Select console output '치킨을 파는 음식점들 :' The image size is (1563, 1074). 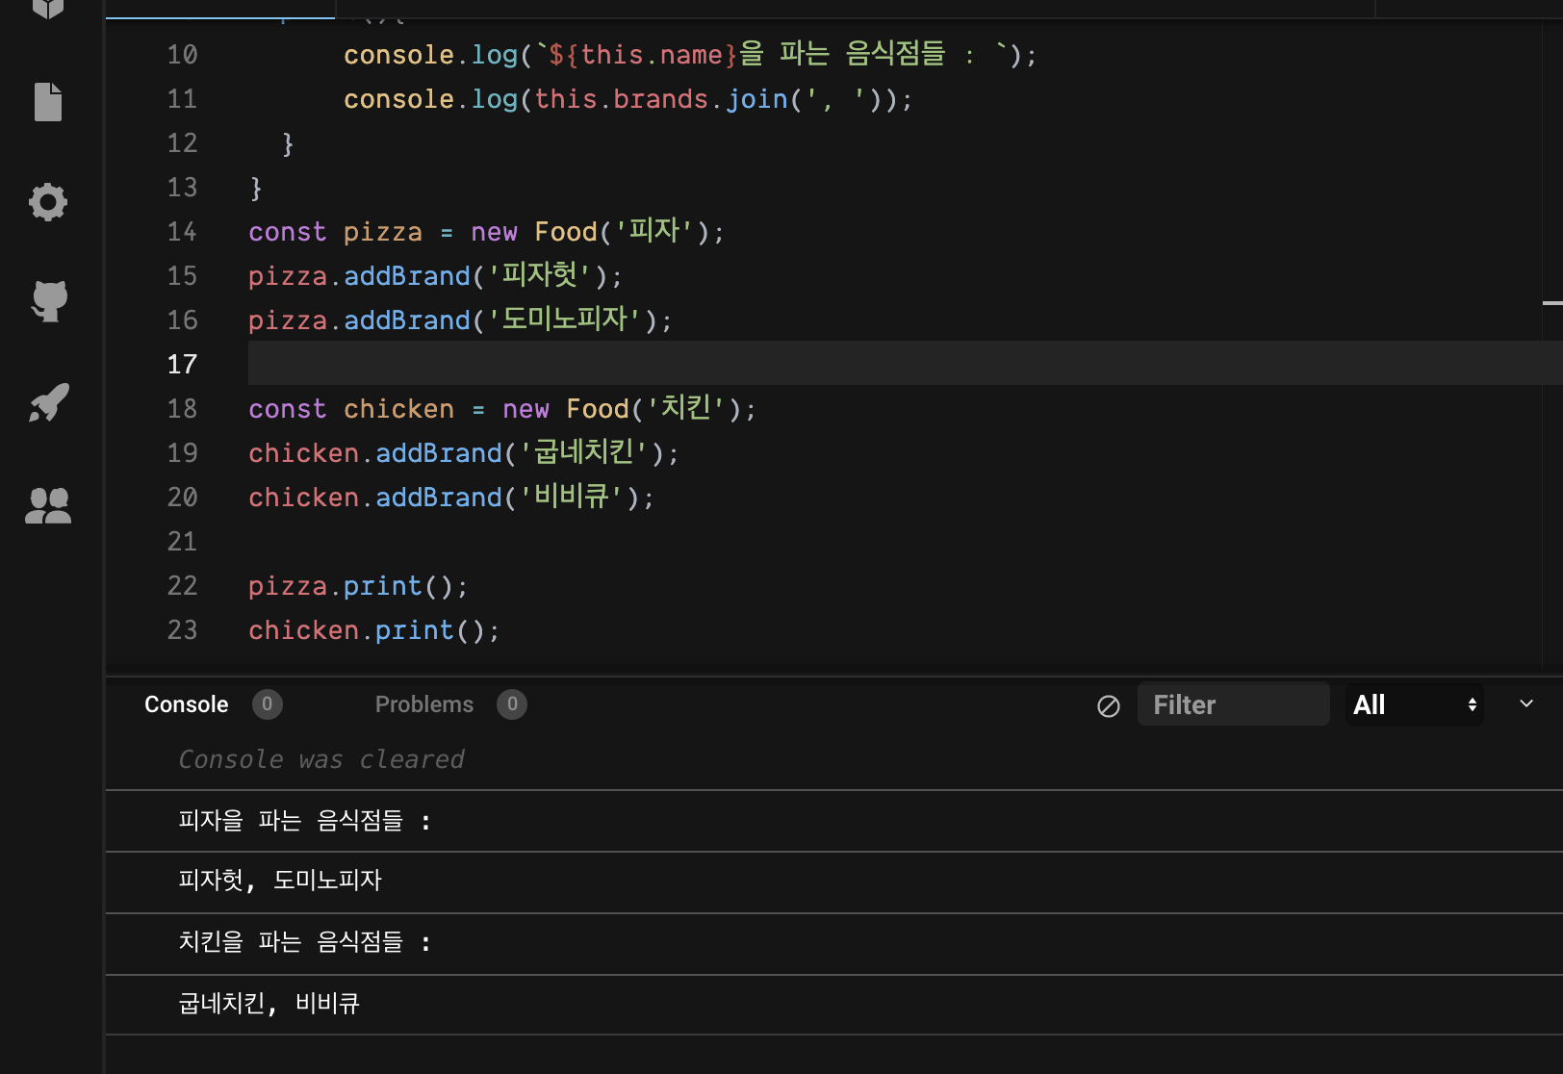[304, 942]
